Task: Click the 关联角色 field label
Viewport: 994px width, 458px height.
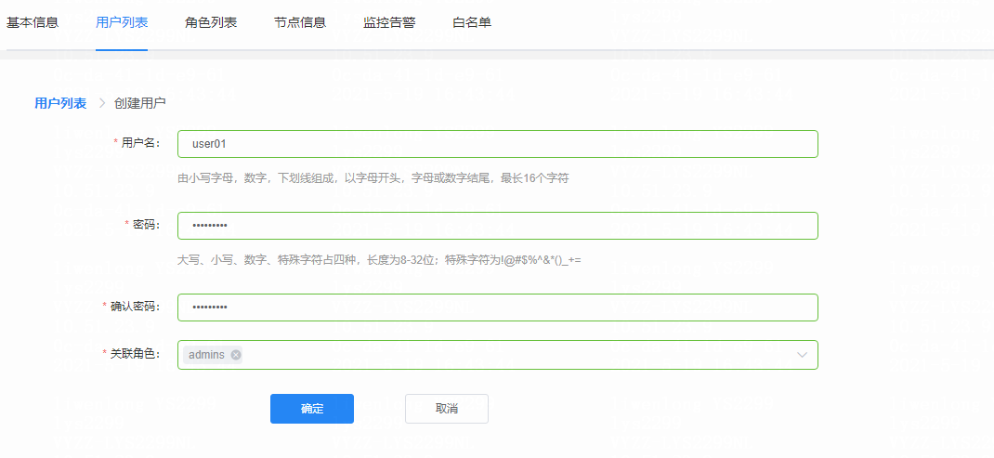Action: 135,354
